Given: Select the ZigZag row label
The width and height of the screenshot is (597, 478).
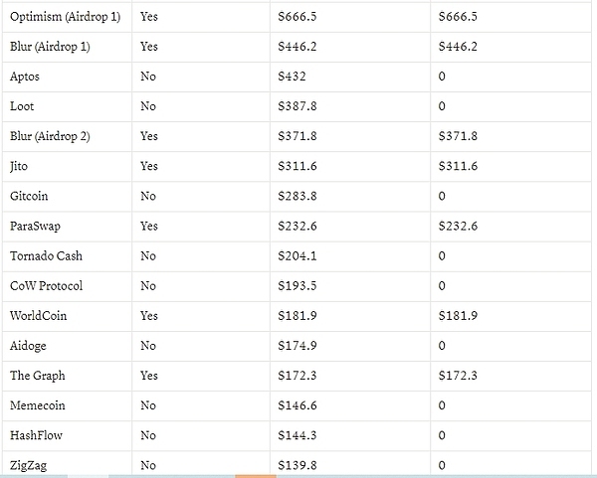Looking at the screenshot, I should point(28,464).
